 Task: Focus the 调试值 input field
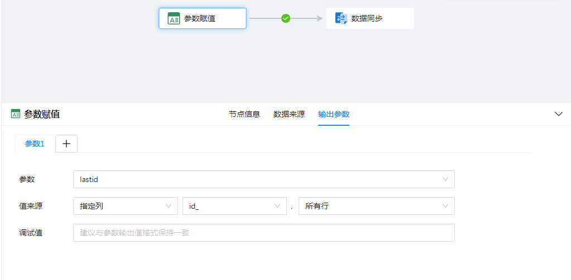263,233
